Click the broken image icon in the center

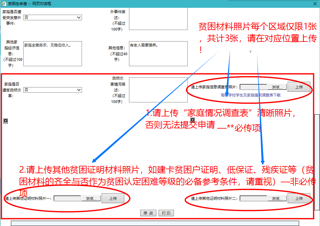193,120
